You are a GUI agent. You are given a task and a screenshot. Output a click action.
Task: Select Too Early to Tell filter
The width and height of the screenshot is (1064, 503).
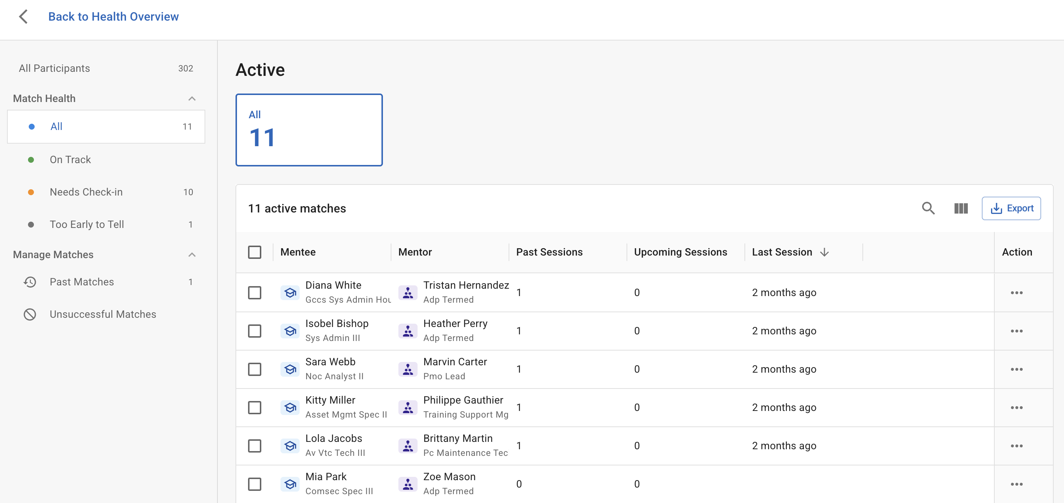pyautogui.click(x=87, y=225)
